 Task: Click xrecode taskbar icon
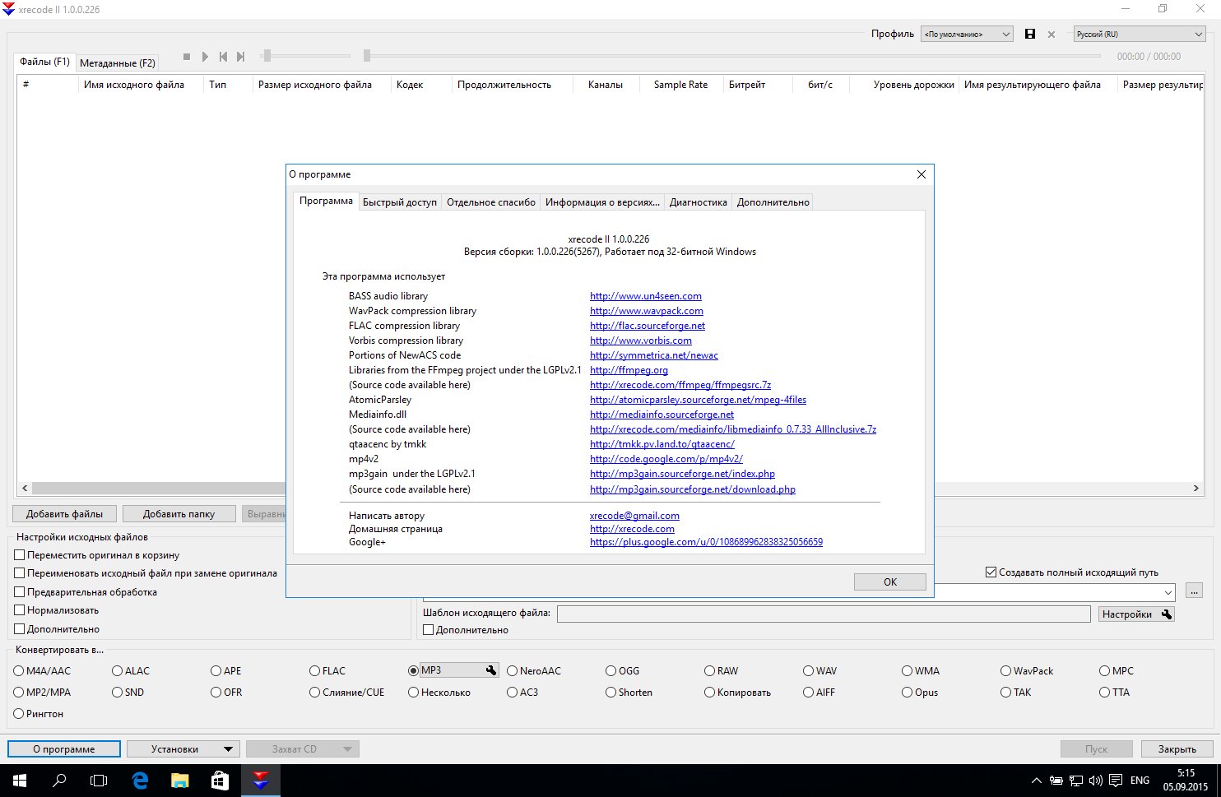click(x=260, y=781)
